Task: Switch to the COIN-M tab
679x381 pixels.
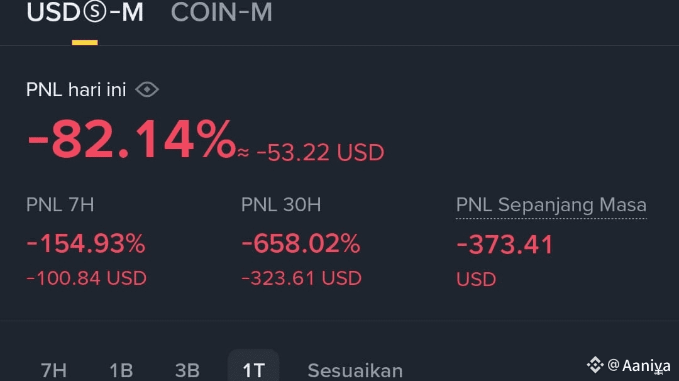Action: pyautogui.click(x=221, y=13)
